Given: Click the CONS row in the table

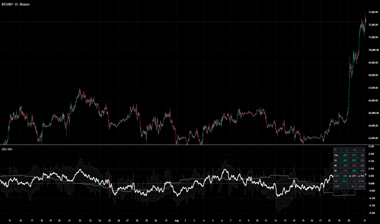Looking at the screenshot, I should click(x=349, y=176).
